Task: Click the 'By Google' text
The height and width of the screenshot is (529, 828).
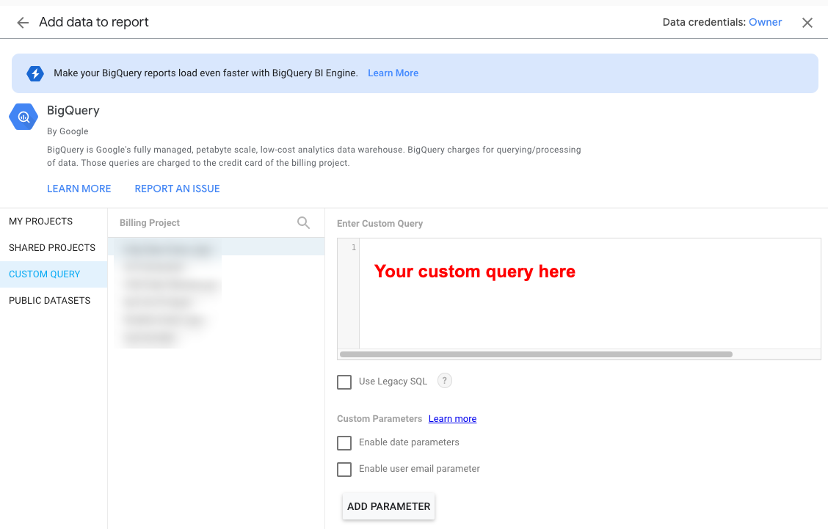Action: point(68,131)
